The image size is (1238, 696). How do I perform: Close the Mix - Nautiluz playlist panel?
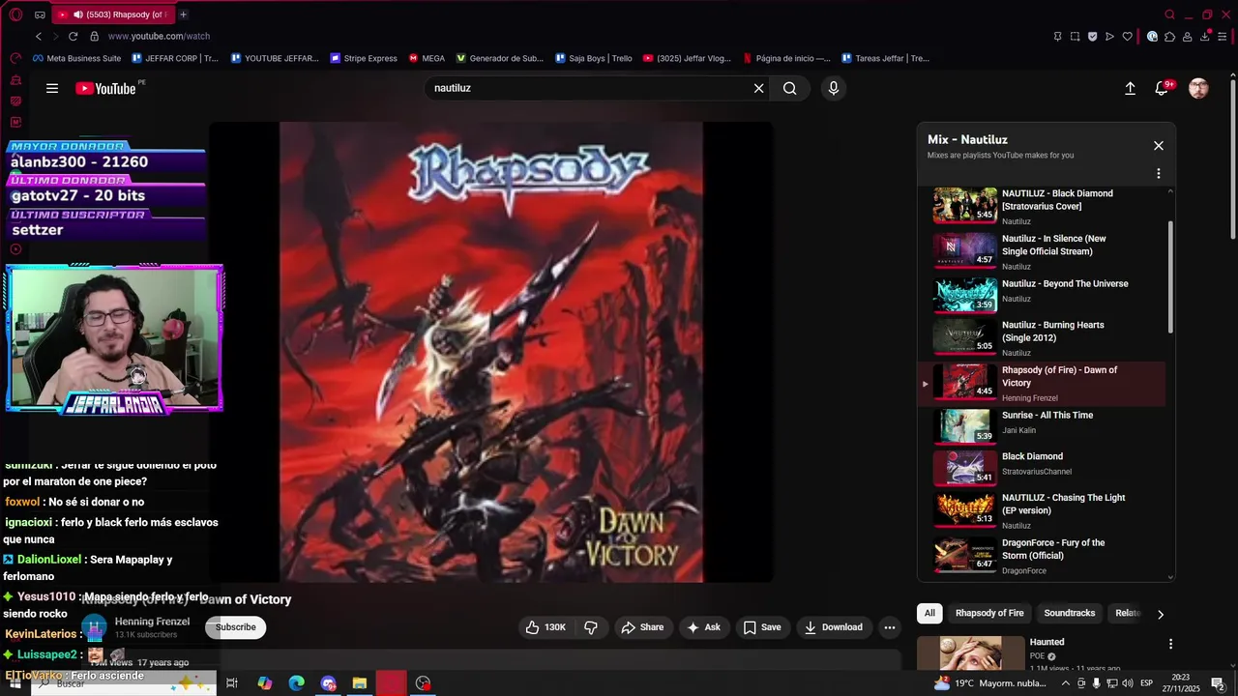tap(1159, 146)
